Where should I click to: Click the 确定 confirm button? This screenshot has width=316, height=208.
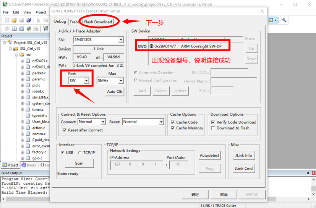pos(195,195)
